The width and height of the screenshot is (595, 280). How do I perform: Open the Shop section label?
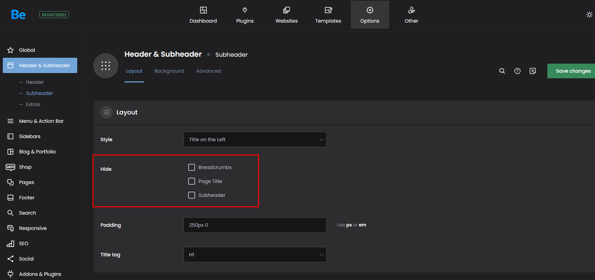[25, 167]
